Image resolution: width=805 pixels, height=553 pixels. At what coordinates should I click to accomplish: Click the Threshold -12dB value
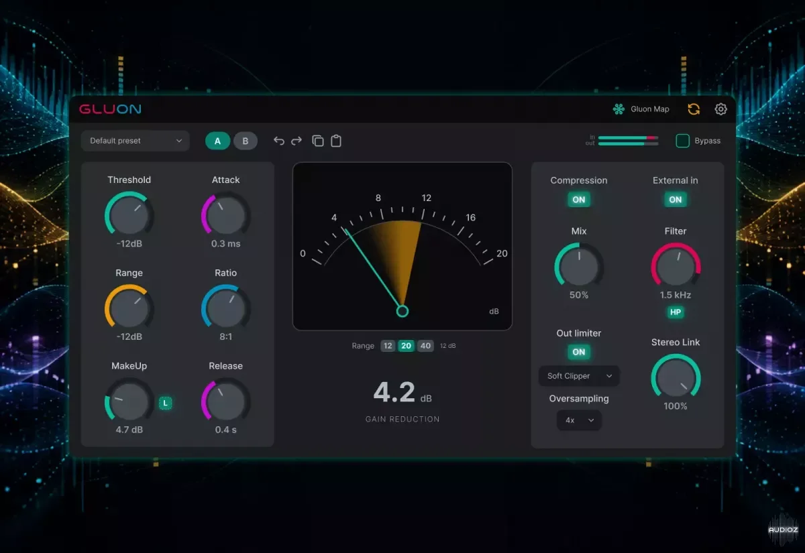[129, 244]
